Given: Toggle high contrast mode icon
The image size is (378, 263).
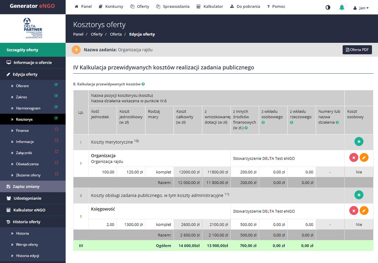Looking at the screenshot, I should [328, 7].
